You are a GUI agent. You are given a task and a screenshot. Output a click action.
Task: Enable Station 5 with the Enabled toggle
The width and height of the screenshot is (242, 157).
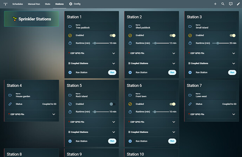[x=113, y=104]
